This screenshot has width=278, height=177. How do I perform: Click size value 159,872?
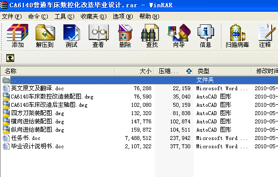click(x=141, y=130)
